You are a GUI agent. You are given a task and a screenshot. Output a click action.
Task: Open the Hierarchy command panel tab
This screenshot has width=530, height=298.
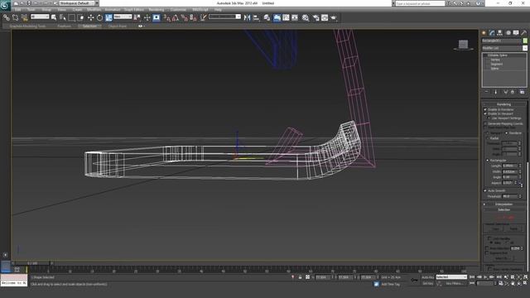pos(499,33)
